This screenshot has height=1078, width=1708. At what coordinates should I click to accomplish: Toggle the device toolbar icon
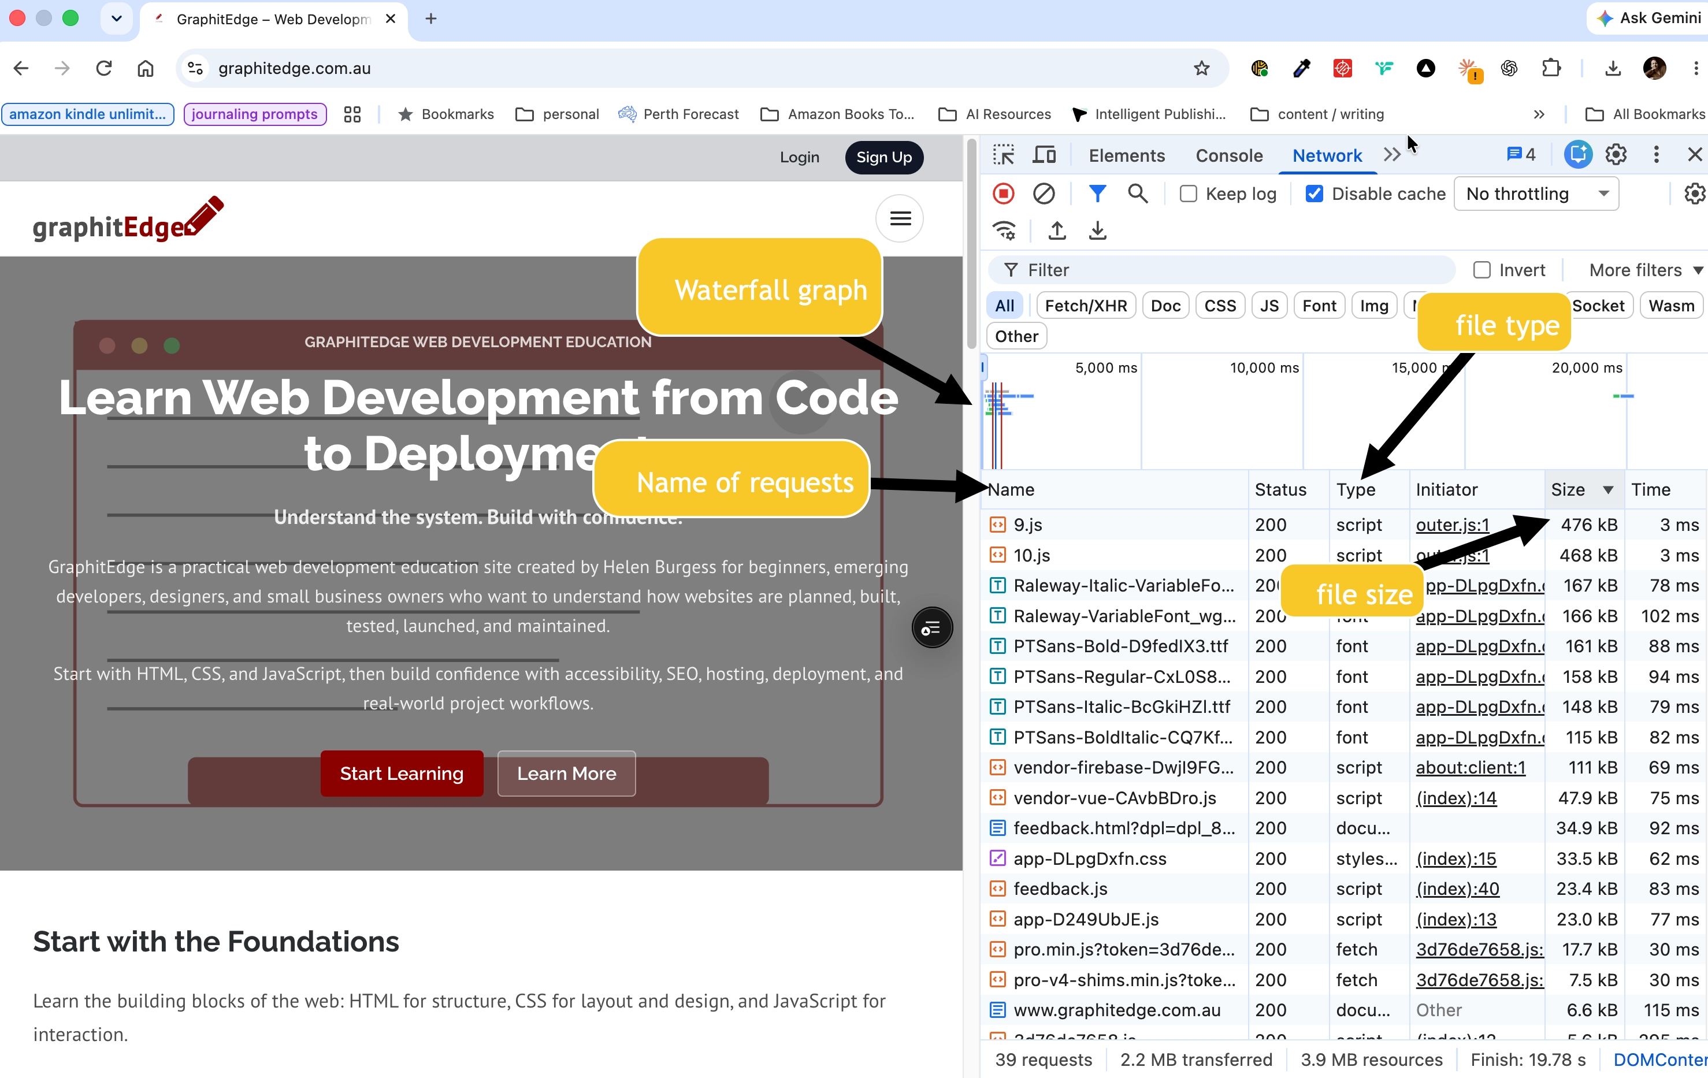click(x=1044, y=155)
